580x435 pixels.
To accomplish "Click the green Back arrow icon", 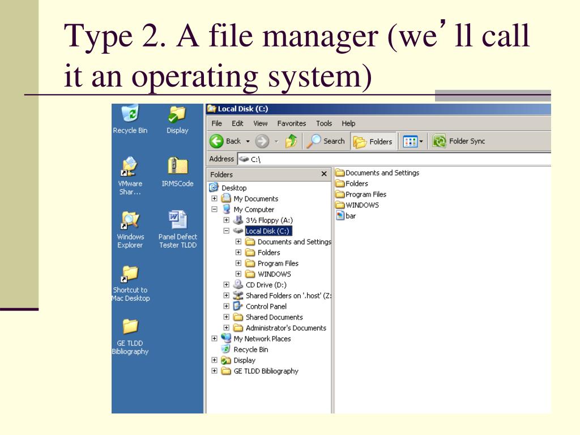I will pyautogui.click(x=216, y=141).
